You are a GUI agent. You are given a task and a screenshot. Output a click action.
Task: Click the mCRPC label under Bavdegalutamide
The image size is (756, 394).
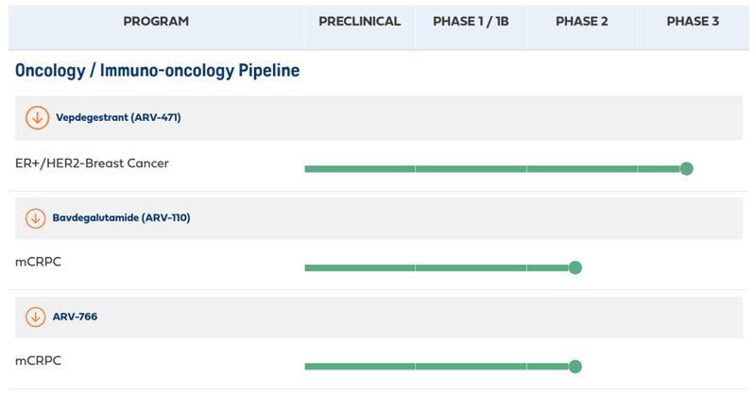click(x=39, y=262)
